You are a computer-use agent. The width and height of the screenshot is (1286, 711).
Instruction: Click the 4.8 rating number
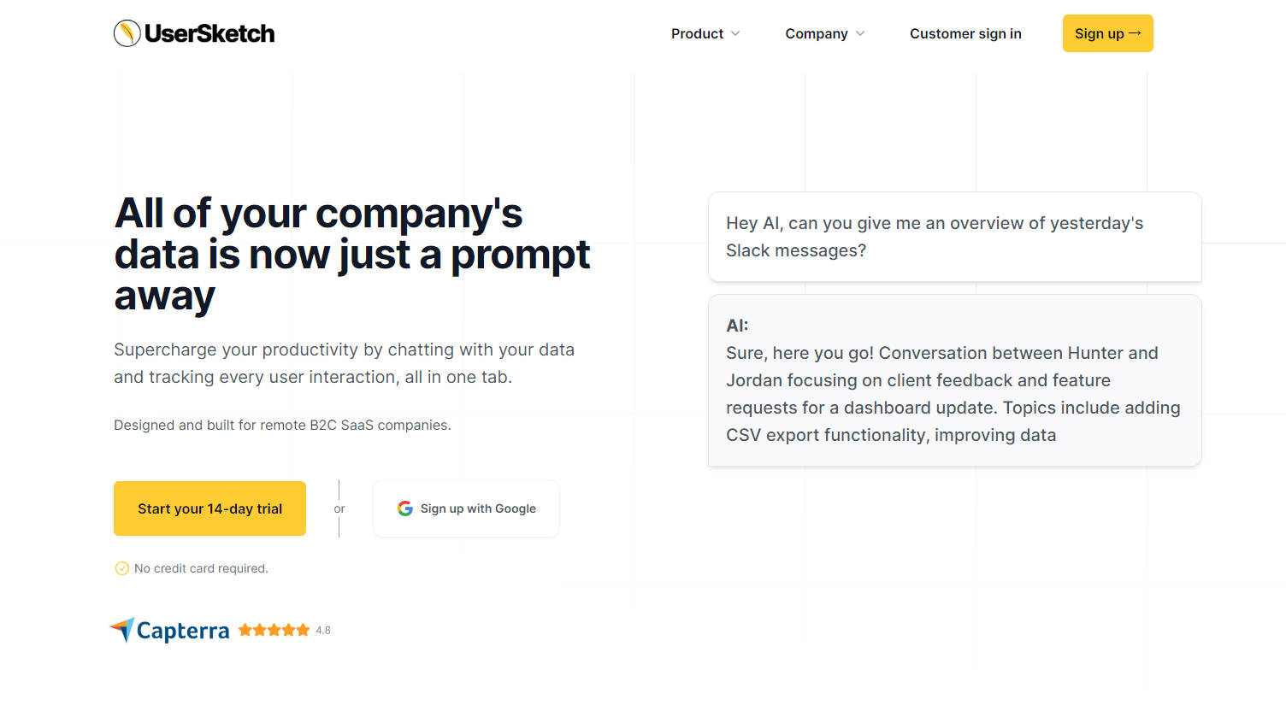(x=323, y=631)
